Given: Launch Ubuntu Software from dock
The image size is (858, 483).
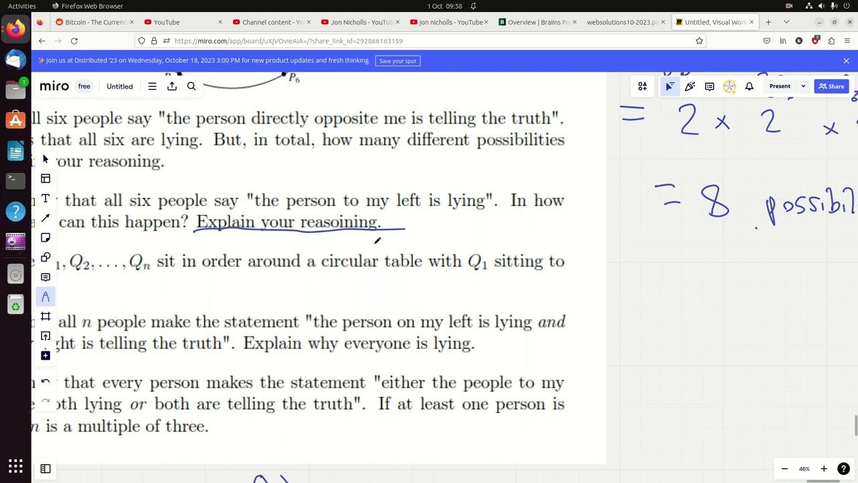Looking at the screenshot, I should [x=15, y=121].
